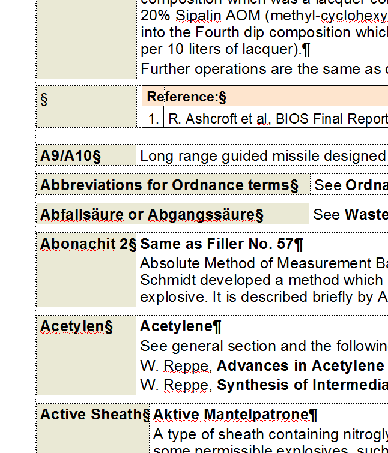This screenshot has width=388, height=453.
Task: Click the 'Abonachit 2' term cell
Action: coord(86,269)
